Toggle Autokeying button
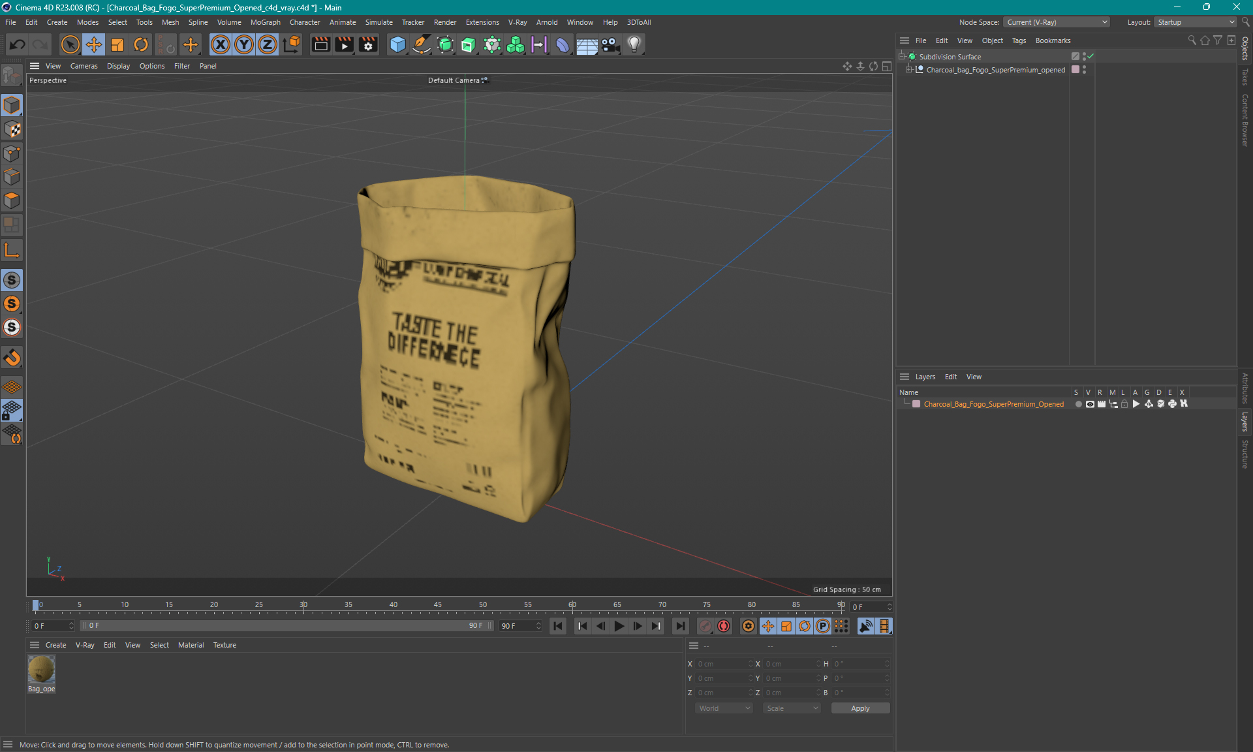This screenshot has height=752, width=1253. [724, 626]
